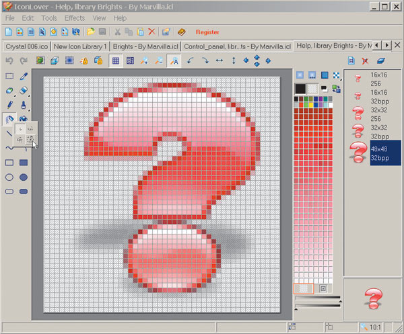Select the airbrush spray tool
Image resolution: width=404 pixels, height=334 pixels.
tap(9, 119)
